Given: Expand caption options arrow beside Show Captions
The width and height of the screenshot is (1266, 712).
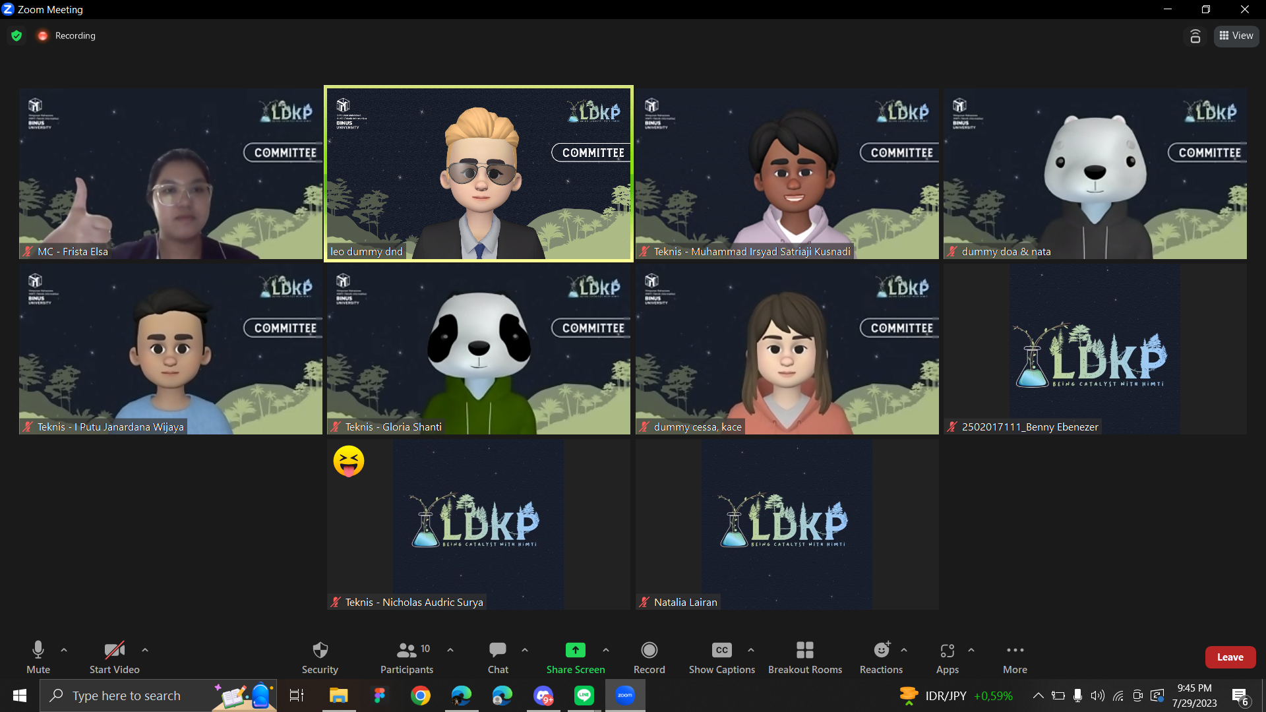Looking at the screenshot, I should pos(751,650).
